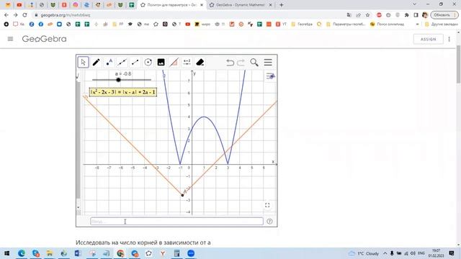
Task: Open the GeoGebra applet search magnifier
Action: pyautogui.click(x=254, y=63)
